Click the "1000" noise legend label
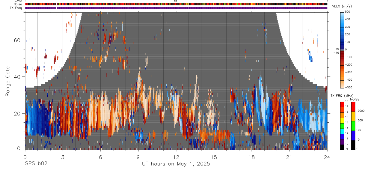The width and height of the screenshot is (368, 170). pyautogui.click(x=360, y=120)
